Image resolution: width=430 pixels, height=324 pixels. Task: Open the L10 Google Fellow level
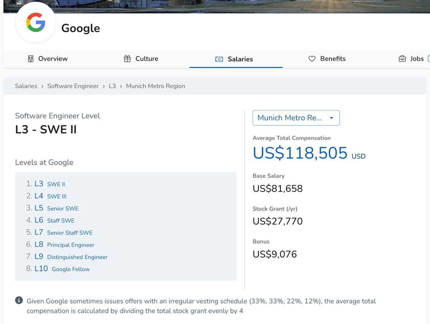pyautogui.click(x=62, y=269)
